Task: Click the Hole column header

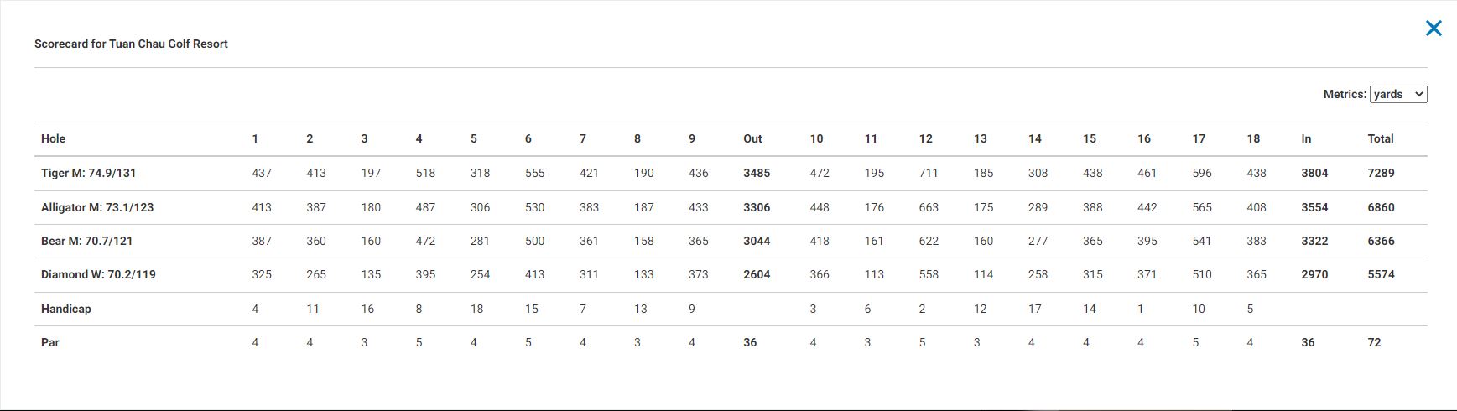Action: (x=53, y=138)
